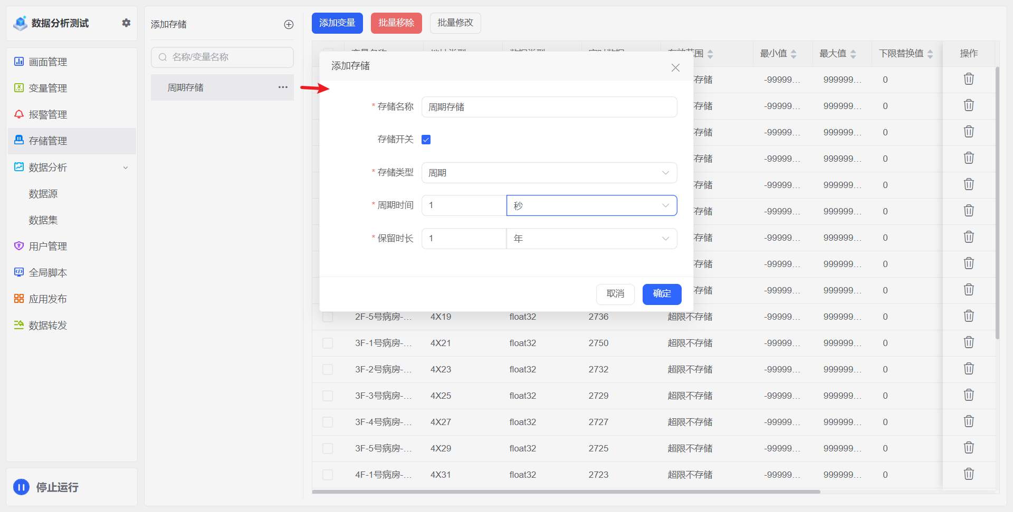The width and height of the screenshot is (1013, 512).
Task: Click the 存储名称 input field
Action: pos(549,107)
